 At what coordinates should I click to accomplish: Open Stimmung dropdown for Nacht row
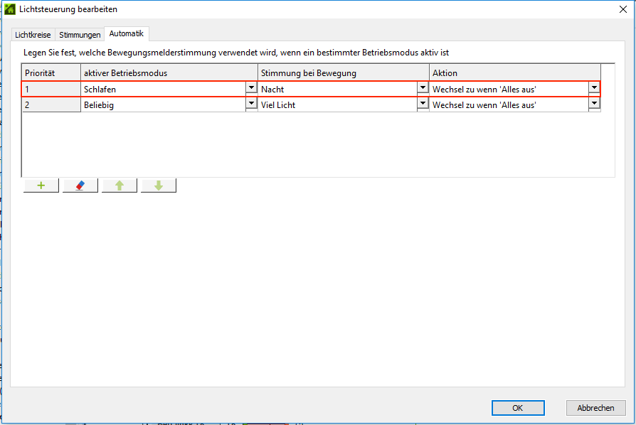tap(423, 88)
